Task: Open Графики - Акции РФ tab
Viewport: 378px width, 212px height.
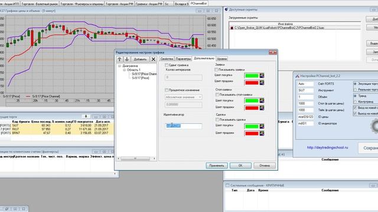Action: click(149, 4)
